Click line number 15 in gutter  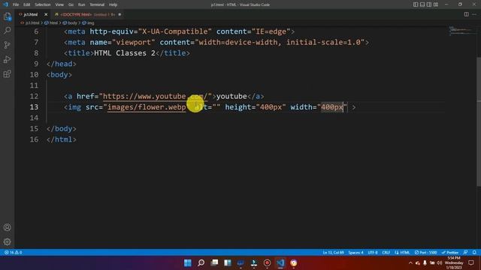(34, 128)
